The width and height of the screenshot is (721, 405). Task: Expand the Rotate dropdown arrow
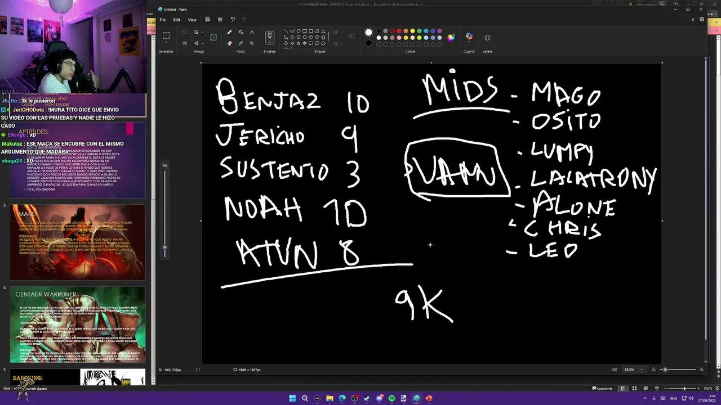click(203, 32)
